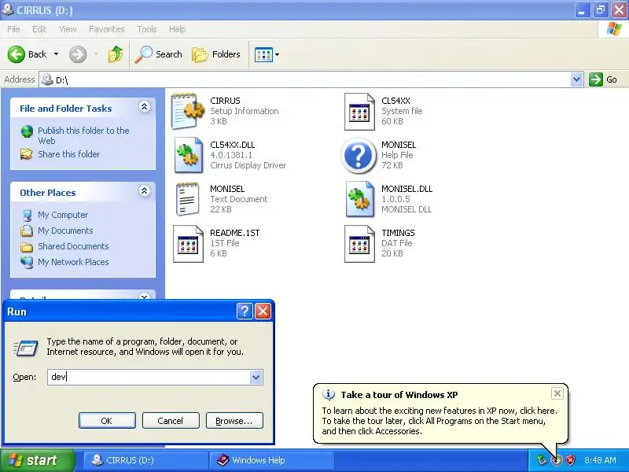Select the MONISEL.DLL file icon
The height and width of the screenshot is (472, 629).
pyautogui.click(x=360, y=199)
